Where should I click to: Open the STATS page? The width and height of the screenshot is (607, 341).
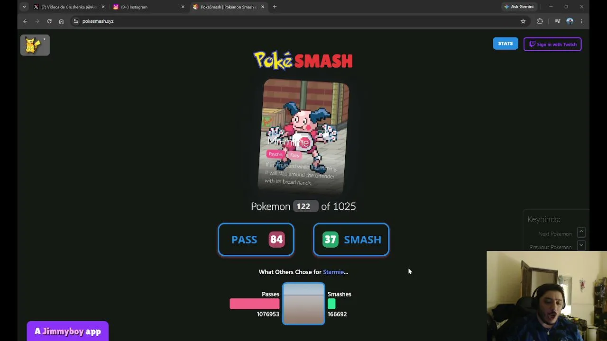506,44
